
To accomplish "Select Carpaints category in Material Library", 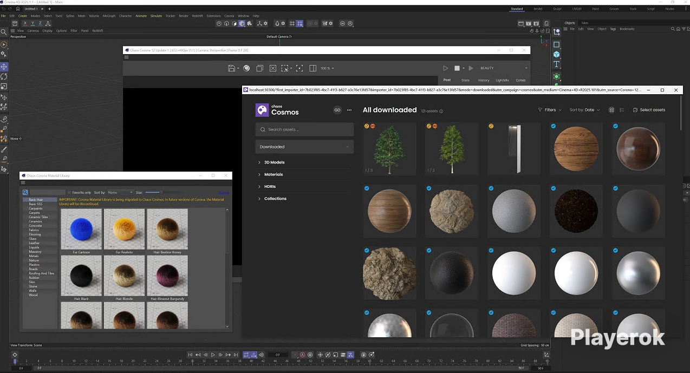I will pos(36,208).
